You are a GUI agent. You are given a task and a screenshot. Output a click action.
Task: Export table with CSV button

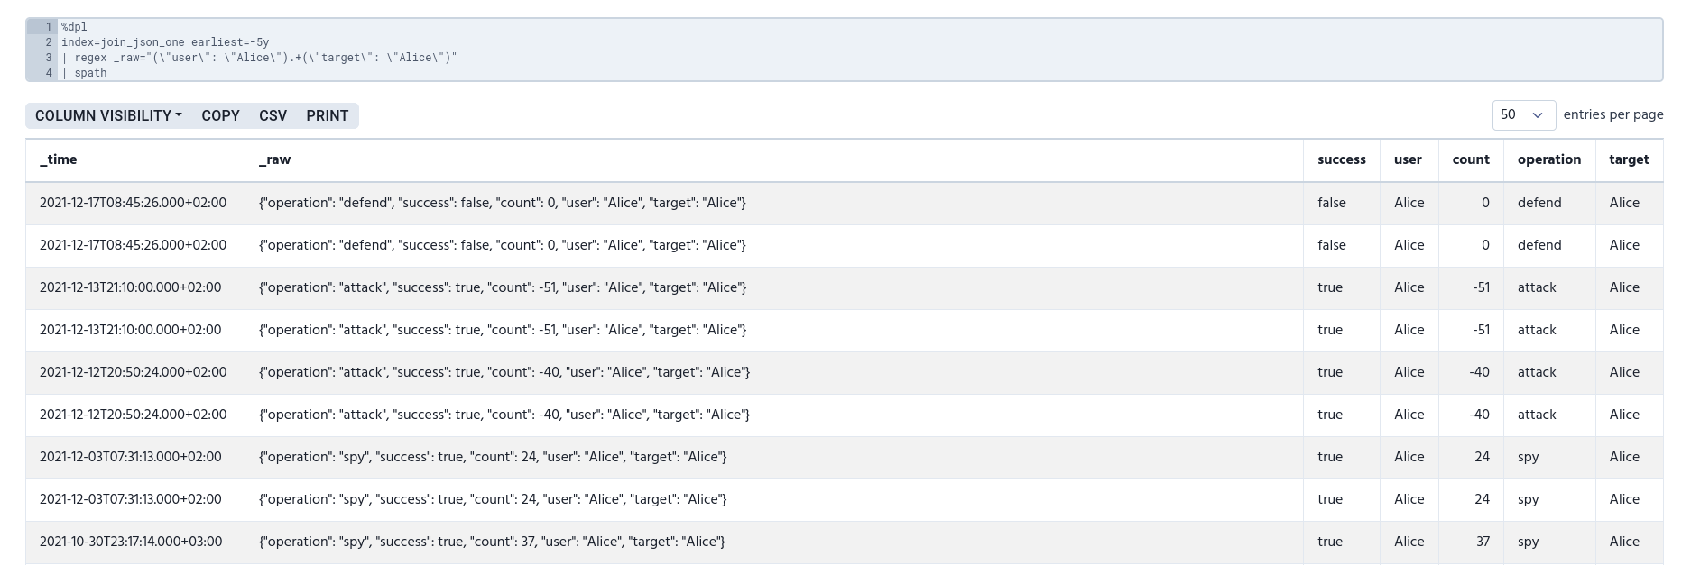coord(273,115)
